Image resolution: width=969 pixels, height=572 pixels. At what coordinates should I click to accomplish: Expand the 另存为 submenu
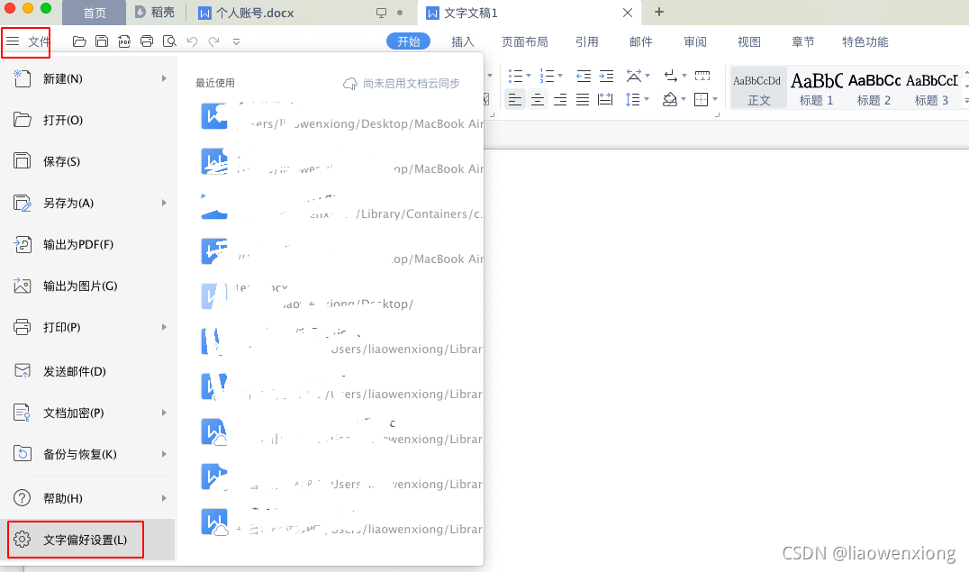coord(164,203)
